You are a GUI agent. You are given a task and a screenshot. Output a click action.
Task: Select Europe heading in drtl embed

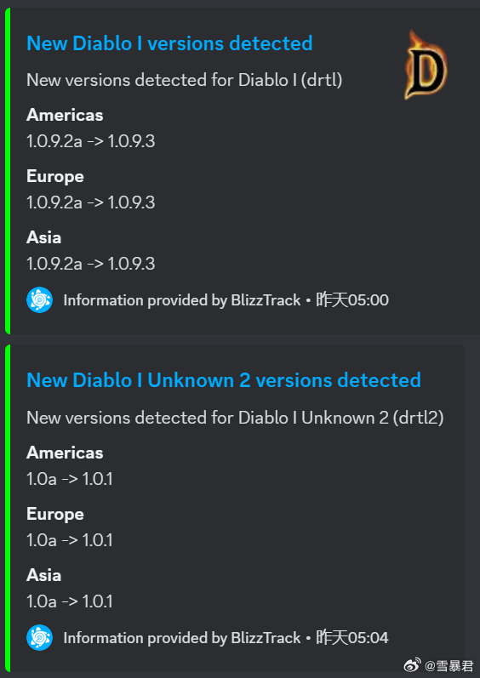click(x=55, y=177)
